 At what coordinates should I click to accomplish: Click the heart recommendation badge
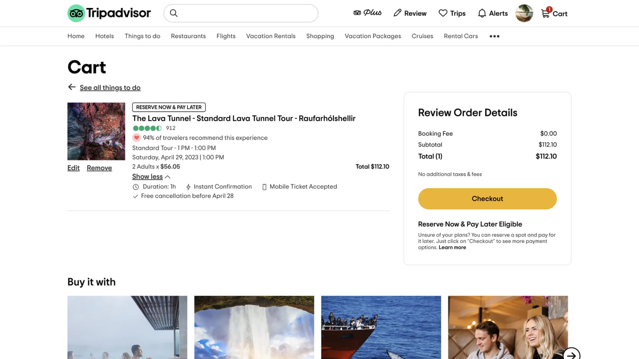click(137, 137)
